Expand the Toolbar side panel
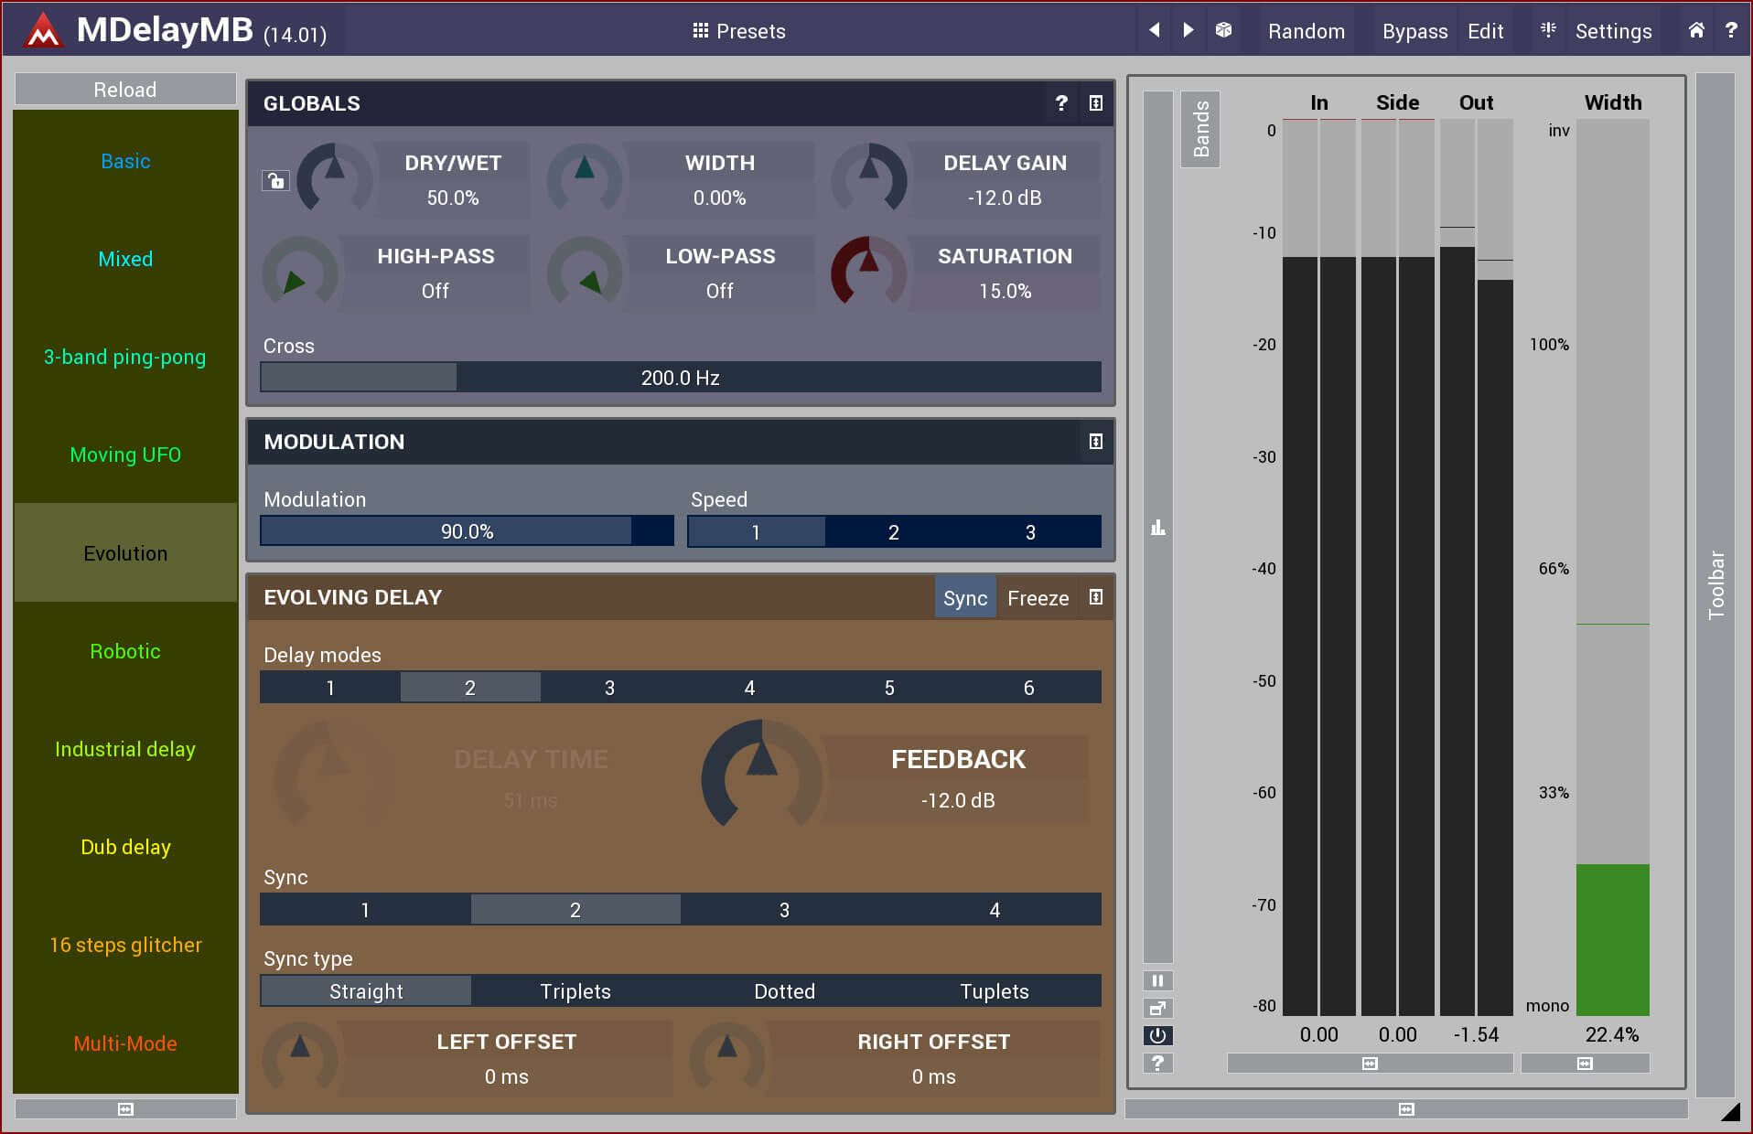The height and width of the screenshot is (1134, 1753). [x=1715, y=585]
